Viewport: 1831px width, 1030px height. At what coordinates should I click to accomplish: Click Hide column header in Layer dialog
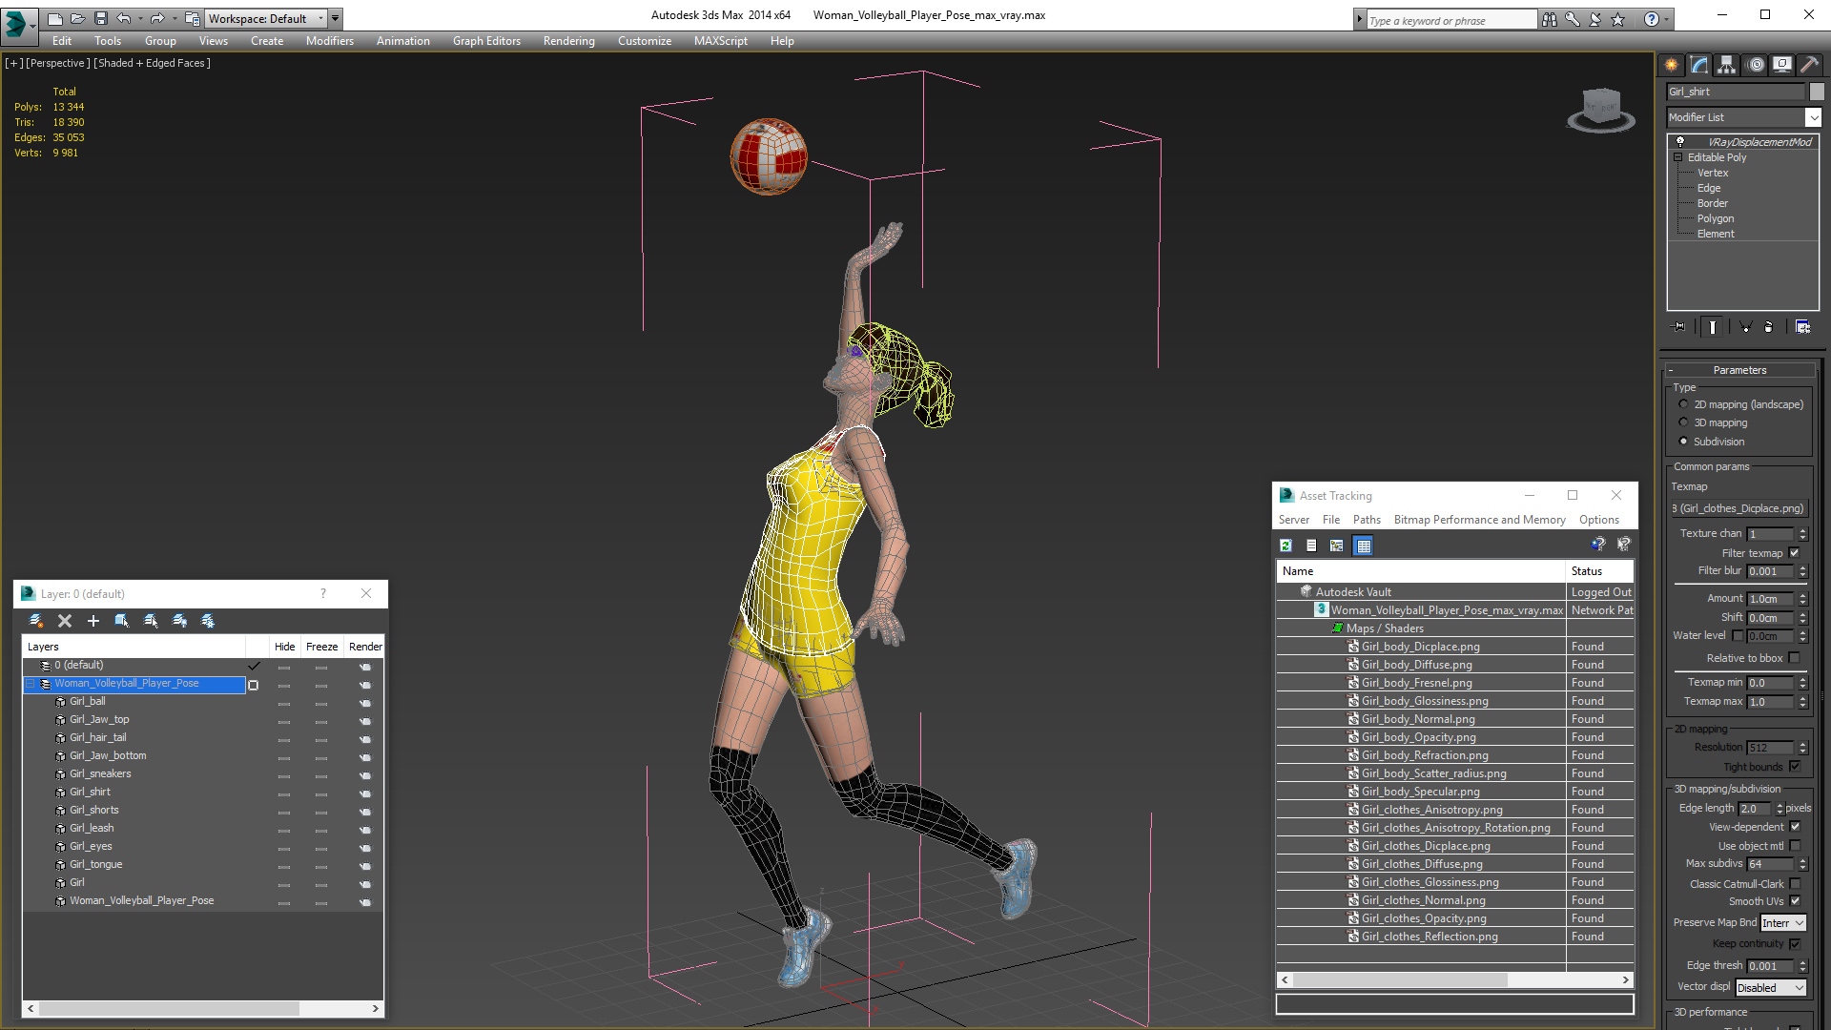click(285, 647)
